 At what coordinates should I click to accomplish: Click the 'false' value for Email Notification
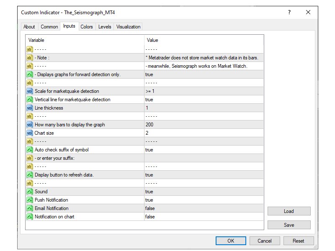coord(150,208)
